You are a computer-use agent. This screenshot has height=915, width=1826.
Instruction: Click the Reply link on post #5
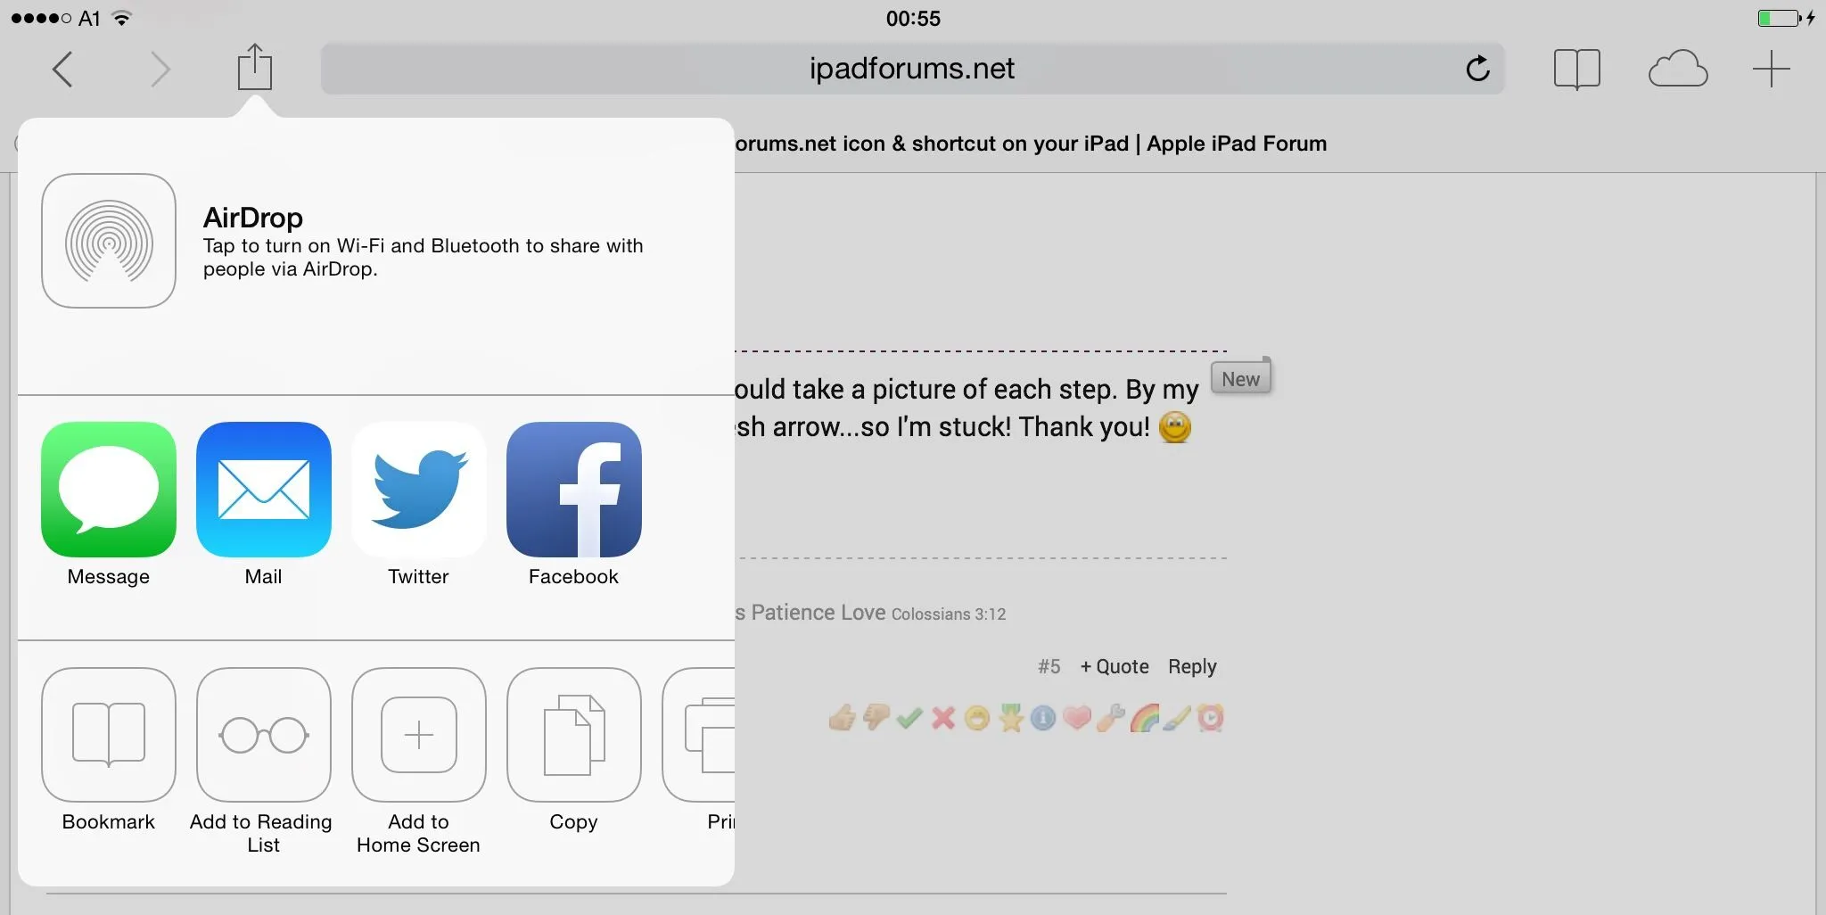tap(1192, 666)
